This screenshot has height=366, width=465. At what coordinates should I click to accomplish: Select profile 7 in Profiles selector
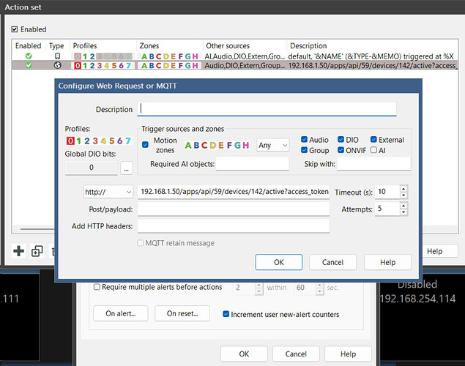(x=128, y=141)
